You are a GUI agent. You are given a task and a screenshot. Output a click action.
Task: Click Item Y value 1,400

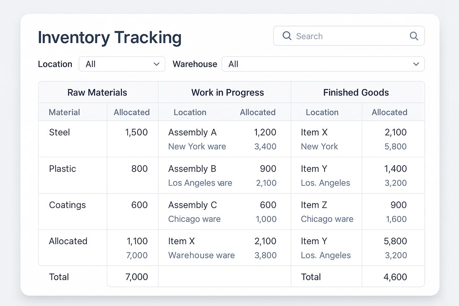(x=395, y=169)
